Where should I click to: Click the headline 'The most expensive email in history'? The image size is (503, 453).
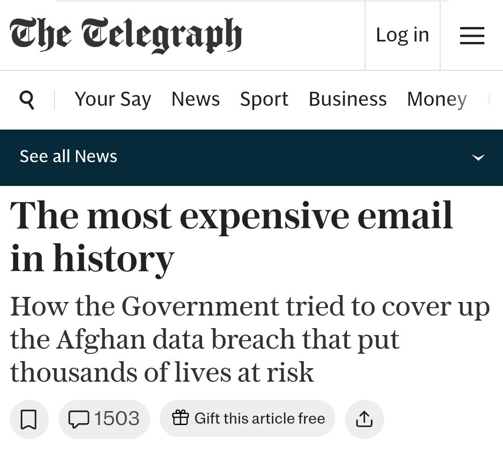click(231, 237)
